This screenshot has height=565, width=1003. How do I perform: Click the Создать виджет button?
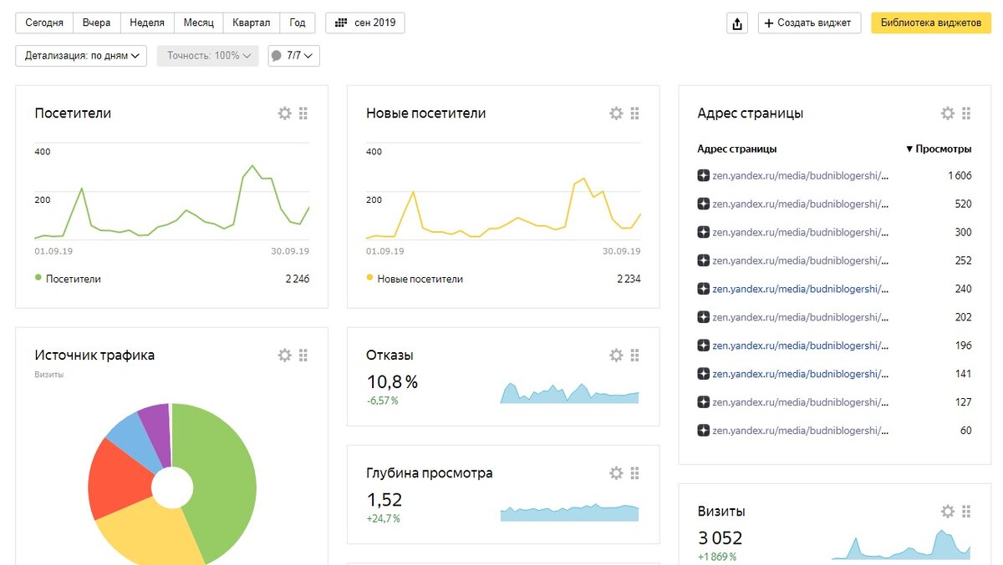[x=809, y=23]
